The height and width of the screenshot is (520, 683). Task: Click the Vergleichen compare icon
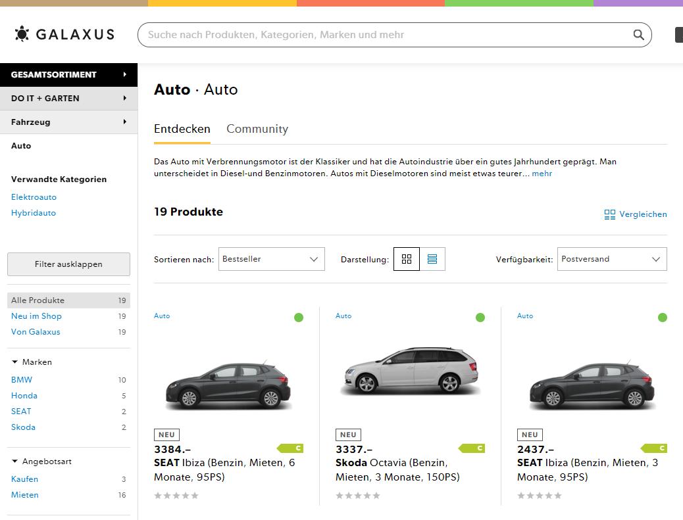click(610, 214)
